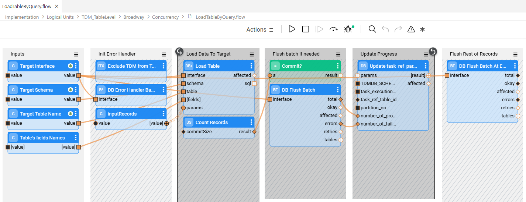Open the Init Error Handler stage menu
The image size is (526, 202).
[x=164, y=54]
